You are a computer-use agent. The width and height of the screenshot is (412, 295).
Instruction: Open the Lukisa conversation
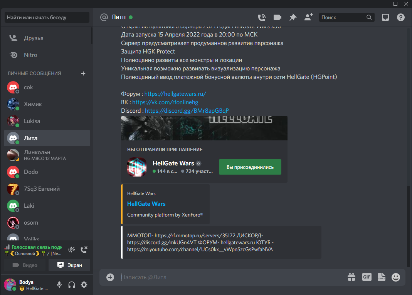click(x=47, y=121)
